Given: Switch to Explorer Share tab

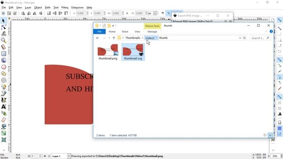Looking at the screenshot, I should coord(125,31).
